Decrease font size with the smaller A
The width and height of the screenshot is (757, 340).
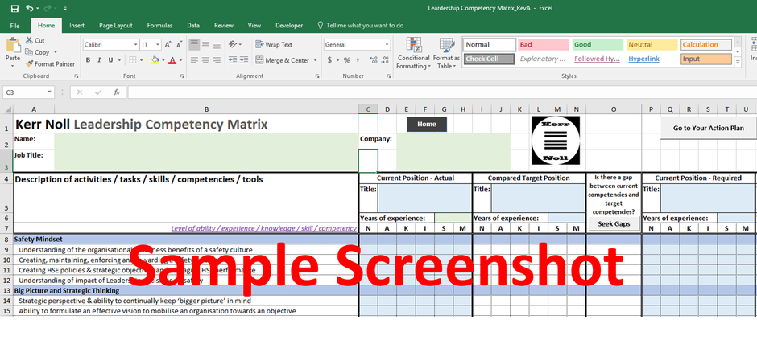(179, 45)
